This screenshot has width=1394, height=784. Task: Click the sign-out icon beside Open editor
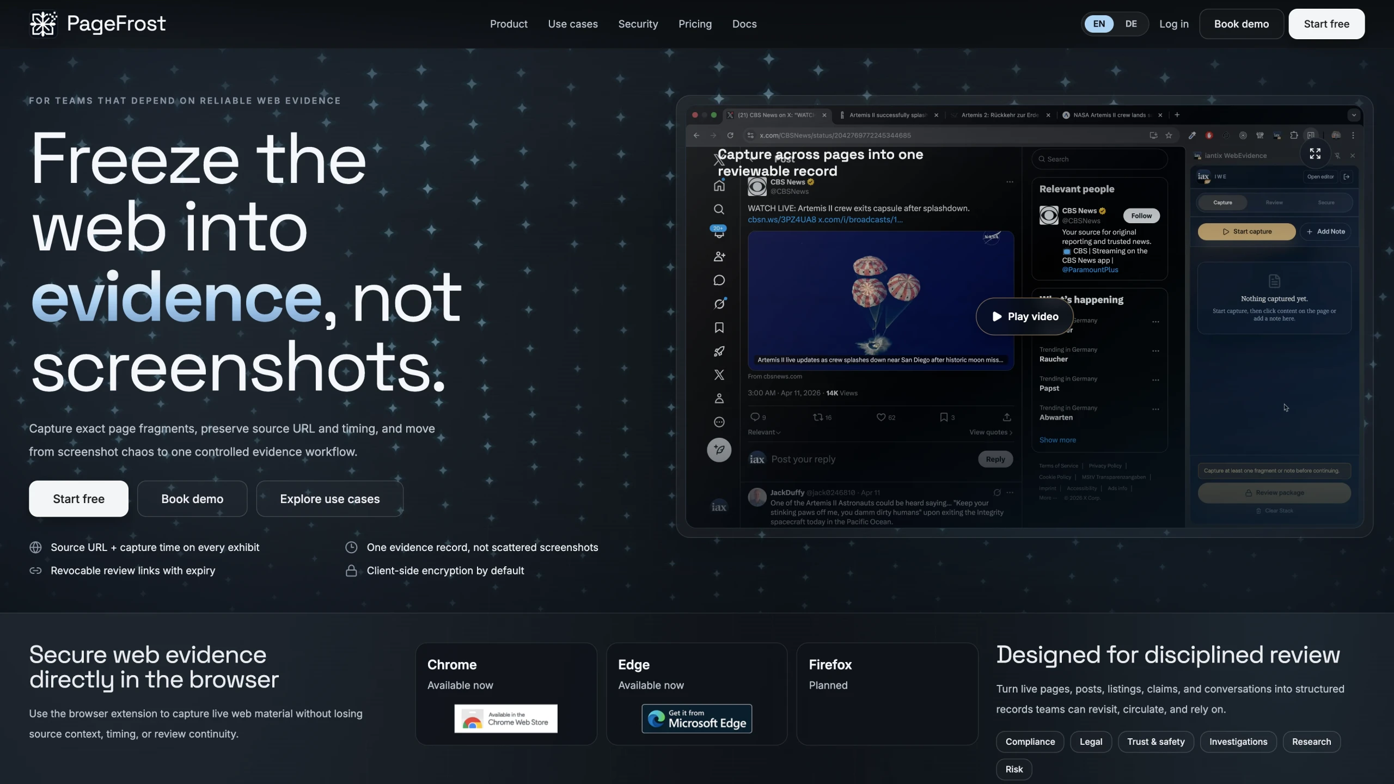(x=1347, y=176)
